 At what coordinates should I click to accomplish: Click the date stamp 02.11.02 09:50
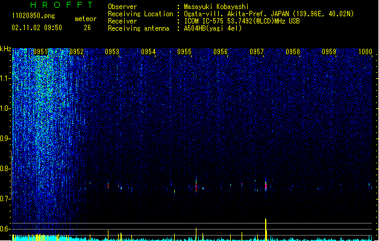37,28
